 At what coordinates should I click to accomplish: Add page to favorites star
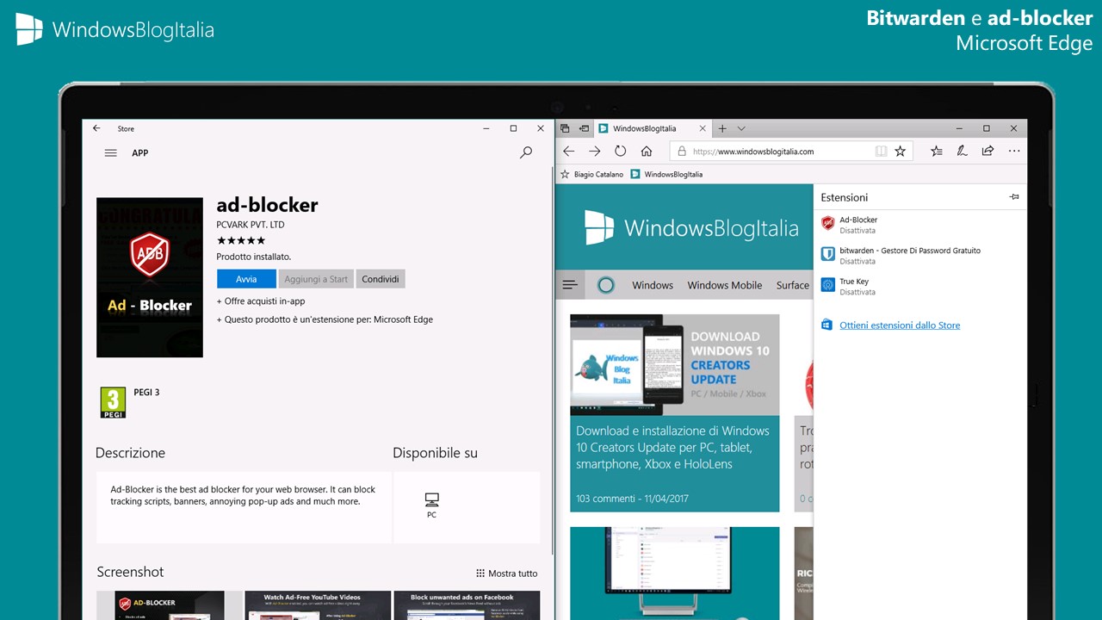click(x=901, y=151)
